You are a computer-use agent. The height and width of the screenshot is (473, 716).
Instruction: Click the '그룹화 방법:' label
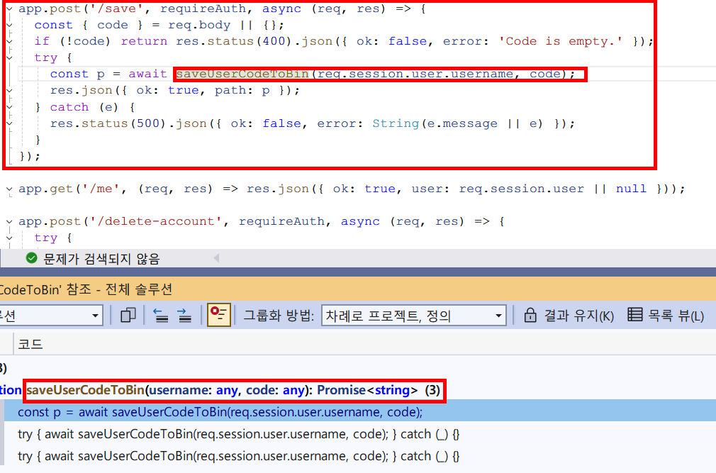pyautogui.click(x=279, y=316)
